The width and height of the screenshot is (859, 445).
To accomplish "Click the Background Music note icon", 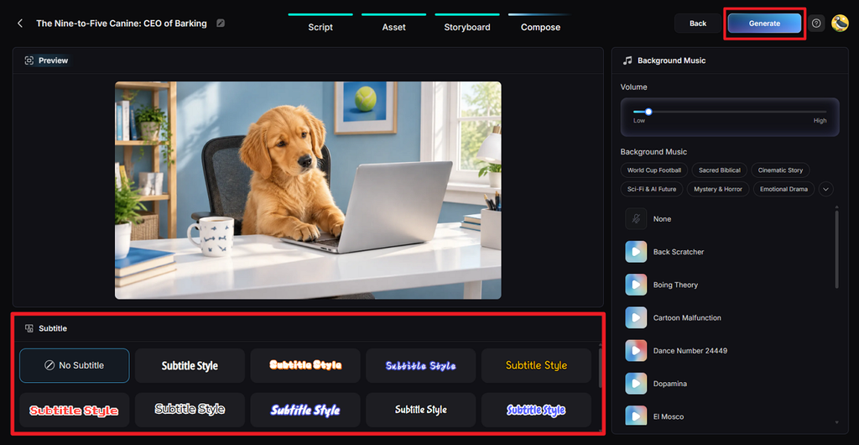I will (627, 60).
